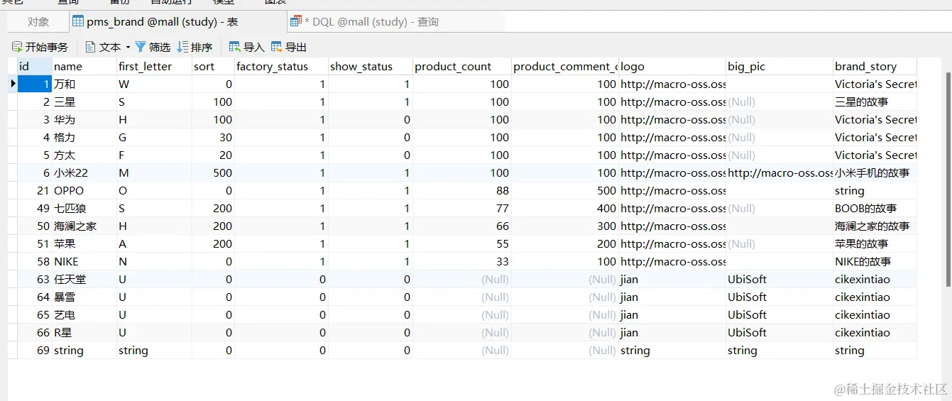The width and height of the screenshot is (952, 401).
Task: Click the id column header
Action: [34, 66]
